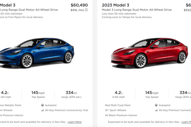This screenshot has width=191, height=127.
Task: Click the 145 mph Top Speed stat on blue car card
Action: click(38, 95)
